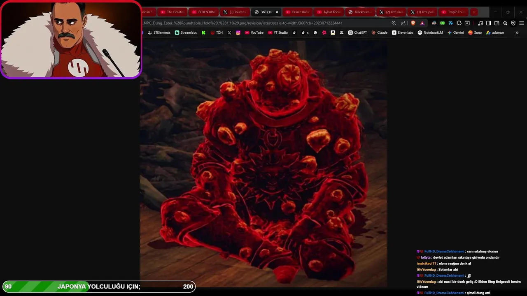Open the NotebookLM bookmark
The image size is (527, 296).
430,32
